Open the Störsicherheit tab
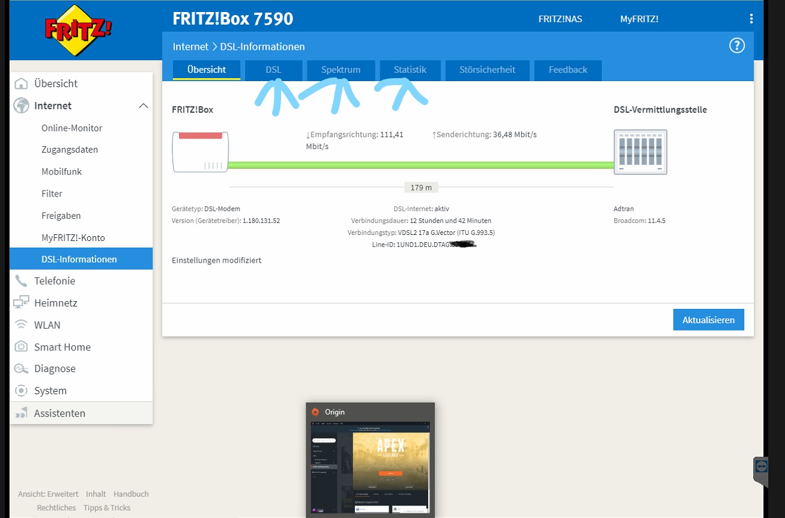The width and height of the screenshot is (785, 518). (x=487, y=70)
